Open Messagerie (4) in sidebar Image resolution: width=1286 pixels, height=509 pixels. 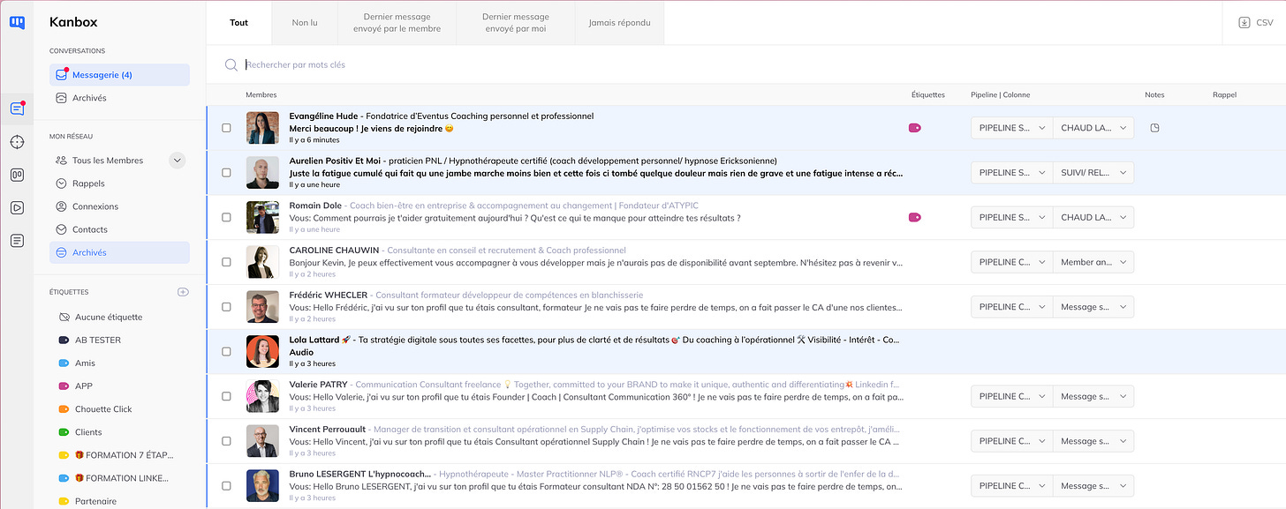click(119, 75)
